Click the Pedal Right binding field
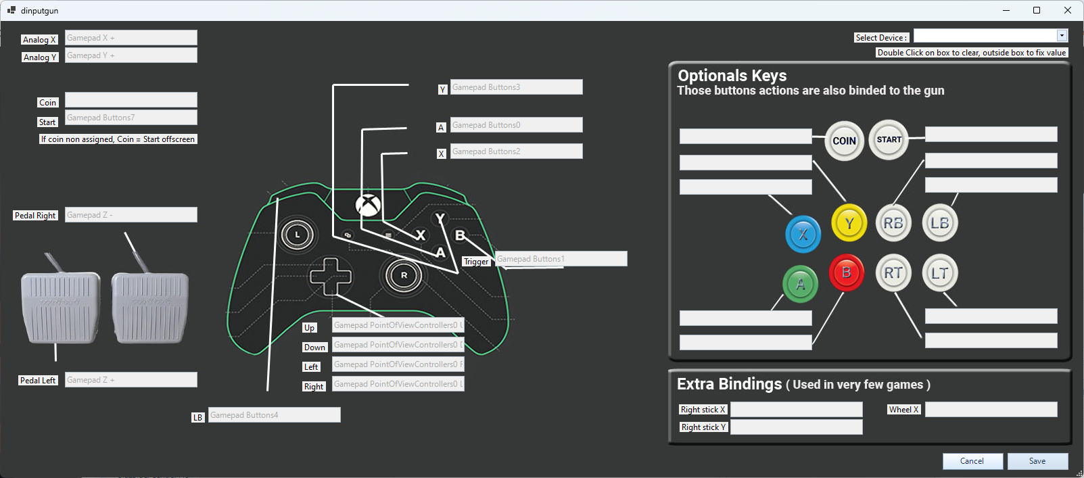This screenshot has height=478, width=1084. pos(131,215)
